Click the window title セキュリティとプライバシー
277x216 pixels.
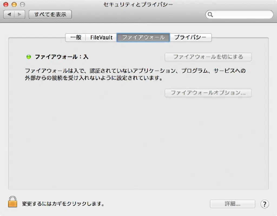[x=138, y=5]
